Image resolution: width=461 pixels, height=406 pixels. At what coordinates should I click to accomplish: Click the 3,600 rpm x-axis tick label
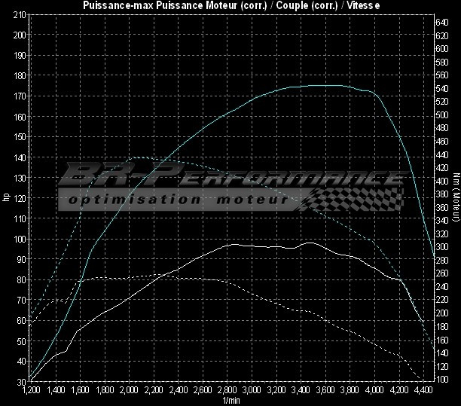(x=325, y=391)
